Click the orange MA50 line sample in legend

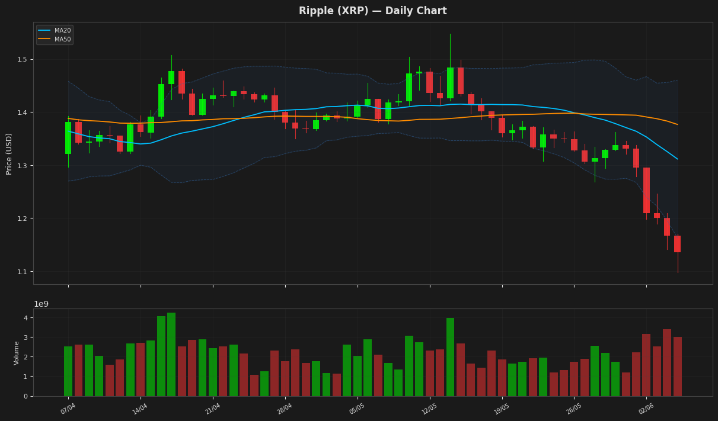point(45,40)
